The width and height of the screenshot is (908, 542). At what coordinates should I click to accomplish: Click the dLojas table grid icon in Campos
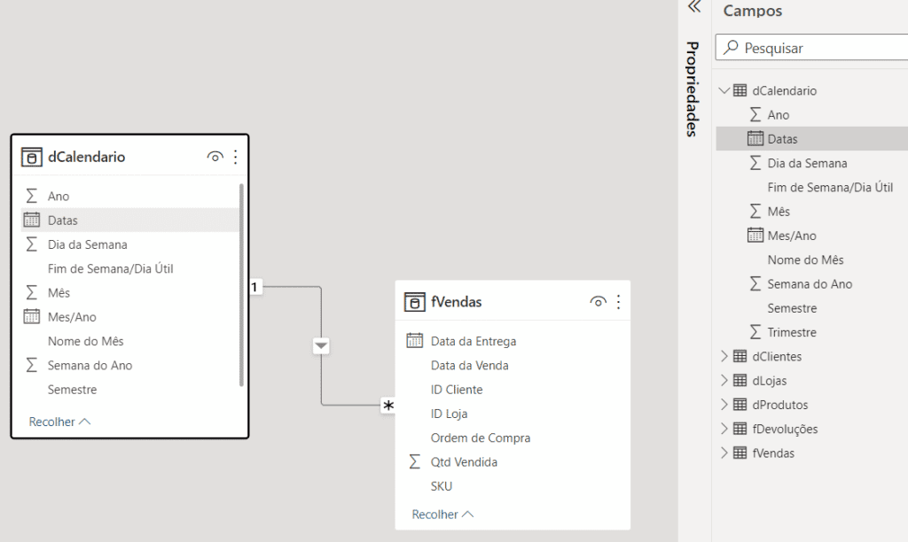740,380
